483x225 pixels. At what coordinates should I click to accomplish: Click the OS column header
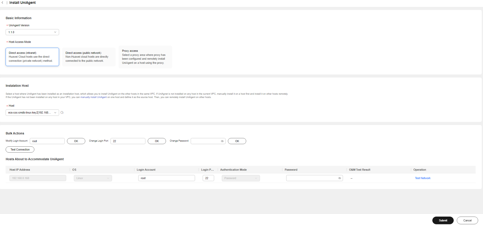[74, 170]
